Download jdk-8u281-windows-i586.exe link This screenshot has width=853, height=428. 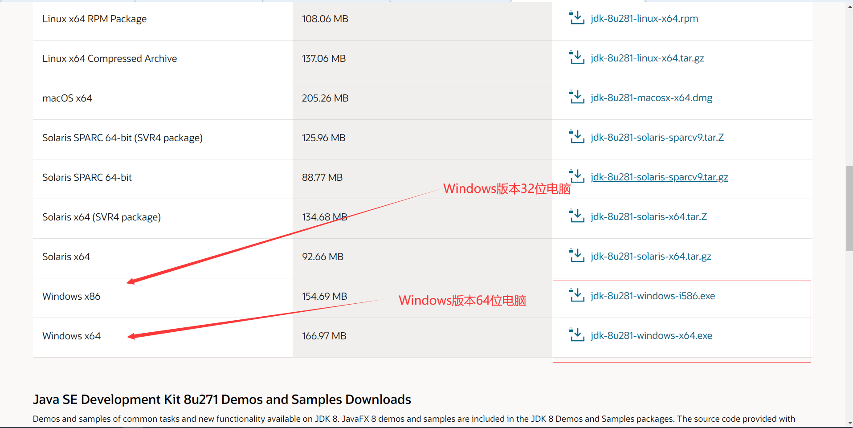653,296
